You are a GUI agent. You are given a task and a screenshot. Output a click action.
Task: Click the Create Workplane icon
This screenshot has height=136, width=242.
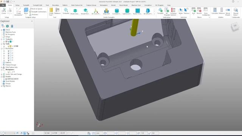point(19,12)
